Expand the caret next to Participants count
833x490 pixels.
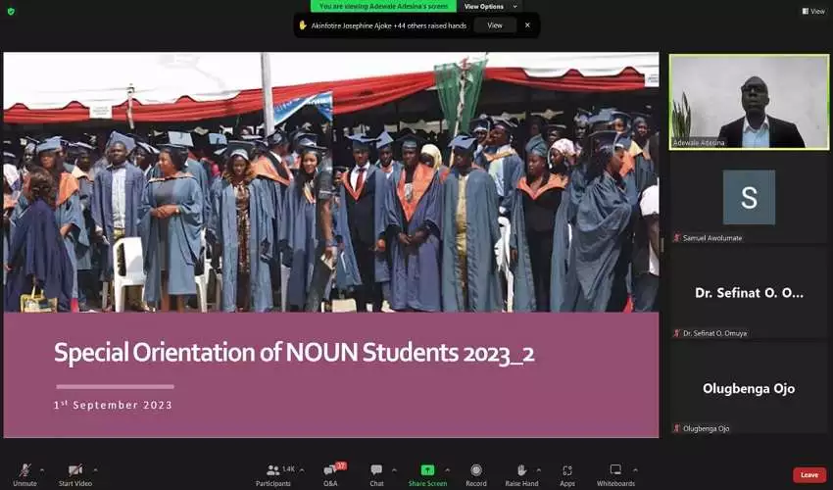(302, 469)
